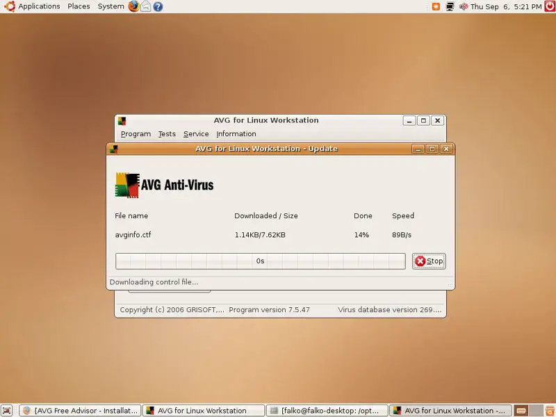The image size is (556, 417).
Task: Open the Tests menu in AVG
Action: click(167, 134)
